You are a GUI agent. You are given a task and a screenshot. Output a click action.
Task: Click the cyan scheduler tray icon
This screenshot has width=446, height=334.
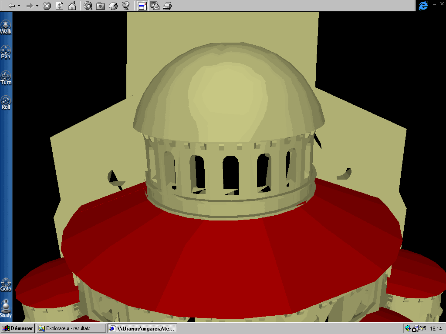pos(408,329)
